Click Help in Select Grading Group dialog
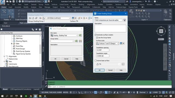This screenshot has height=98, width=175. tap(77, 59)
